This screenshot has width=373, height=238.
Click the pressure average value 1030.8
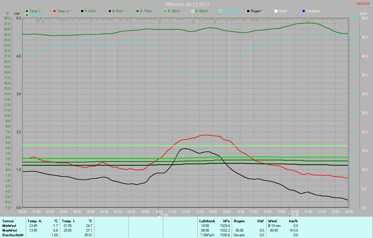coord(225,235)
